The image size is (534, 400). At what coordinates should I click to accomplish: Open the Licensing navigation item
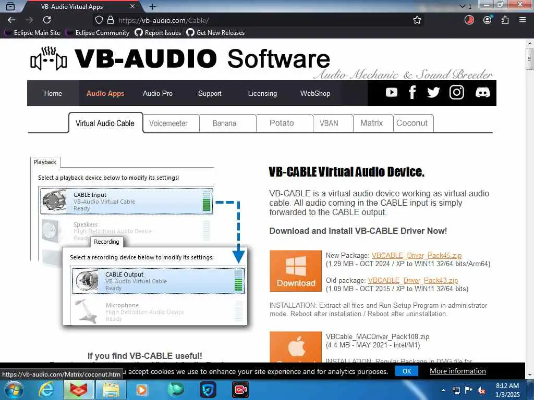262,93
